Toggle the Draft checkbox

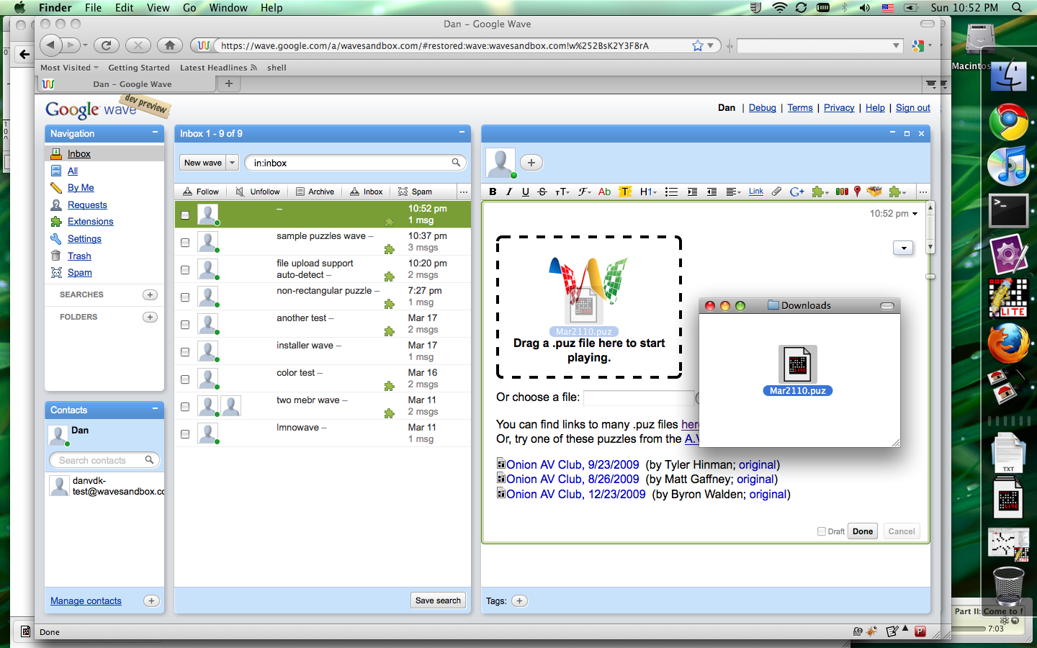click(822, 531)
